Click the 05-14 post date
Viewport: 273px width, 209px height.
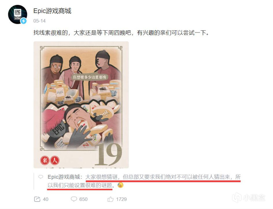39,21
